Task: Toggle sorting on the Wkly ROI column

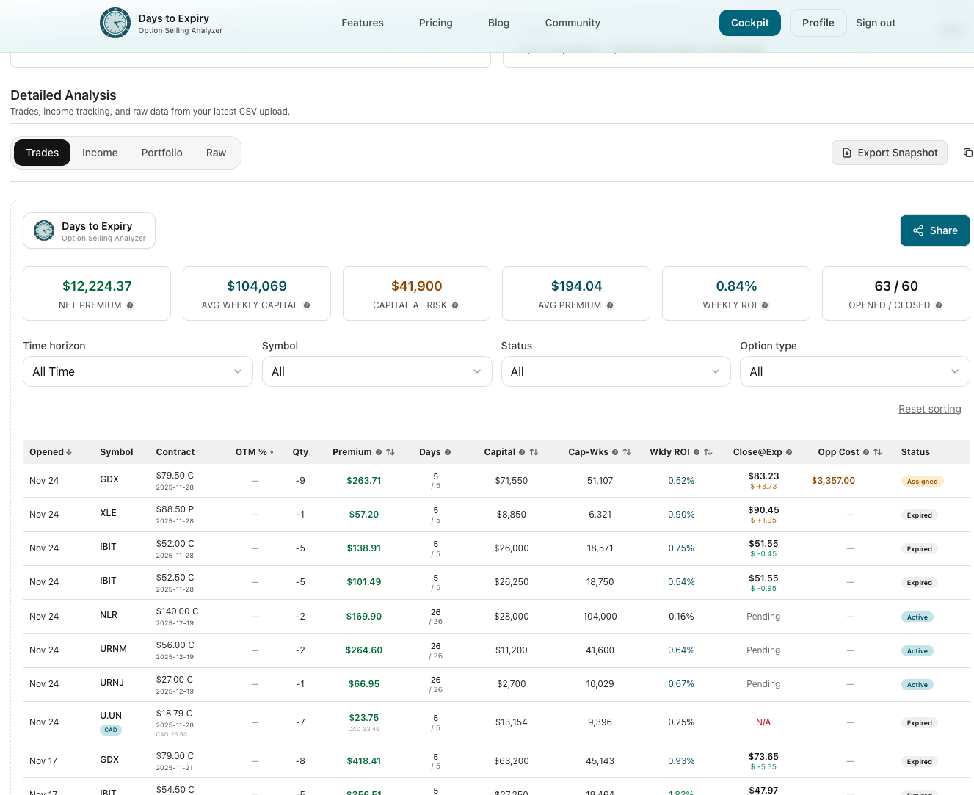Action: (x=707, y=452)
